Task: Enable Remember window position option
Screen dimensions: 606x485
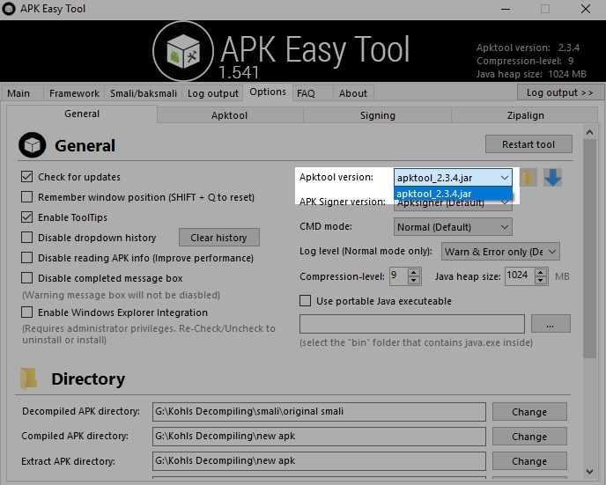Action: (x=27, y=197)
